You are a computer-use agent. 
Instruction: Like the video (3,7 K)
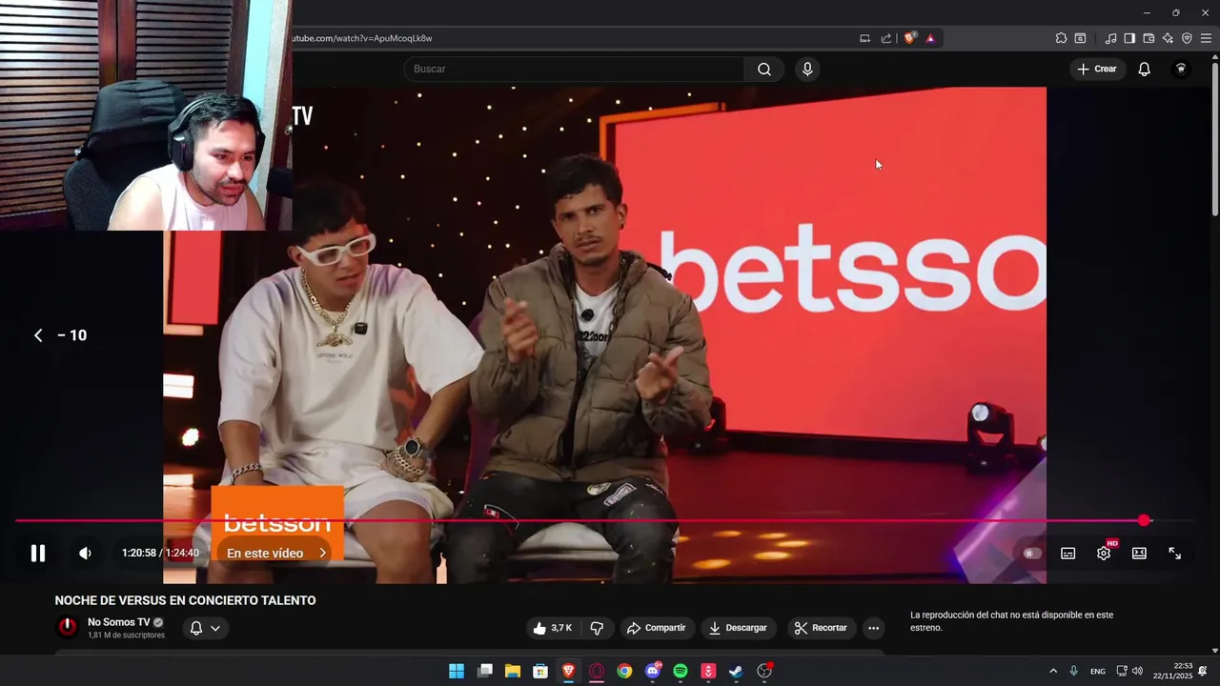point(553,628)
